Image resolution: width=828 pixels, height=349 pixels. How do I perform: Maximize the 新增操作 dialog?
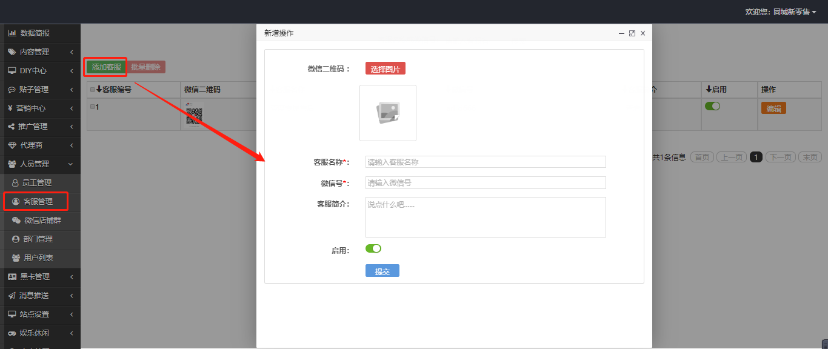(x=632, y=33)
